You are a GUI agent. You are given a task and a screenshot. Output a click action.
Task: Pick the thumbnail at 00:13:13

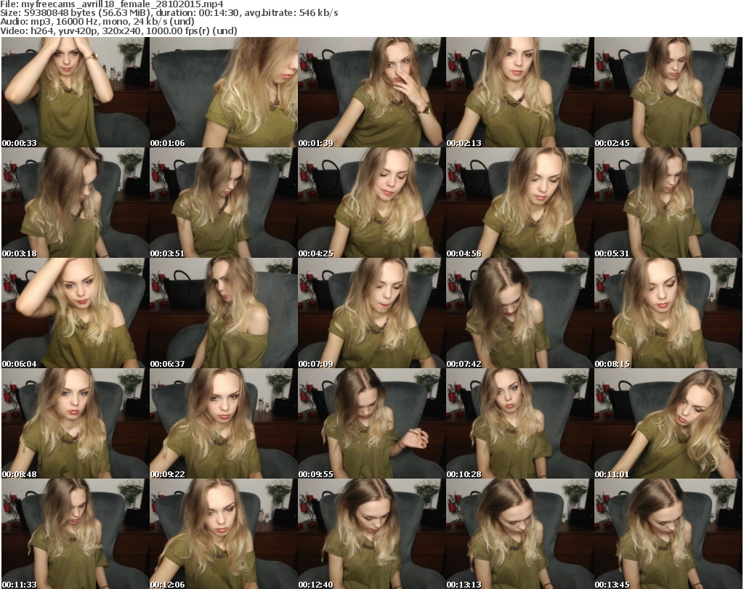pos(519,534)
